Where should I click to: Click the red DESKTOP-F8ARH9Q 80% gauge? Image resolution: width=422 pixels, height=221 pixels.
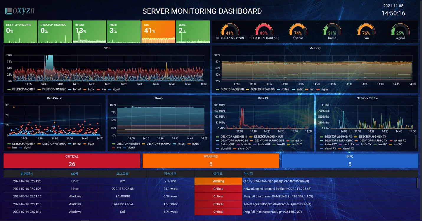coord(264,31)
